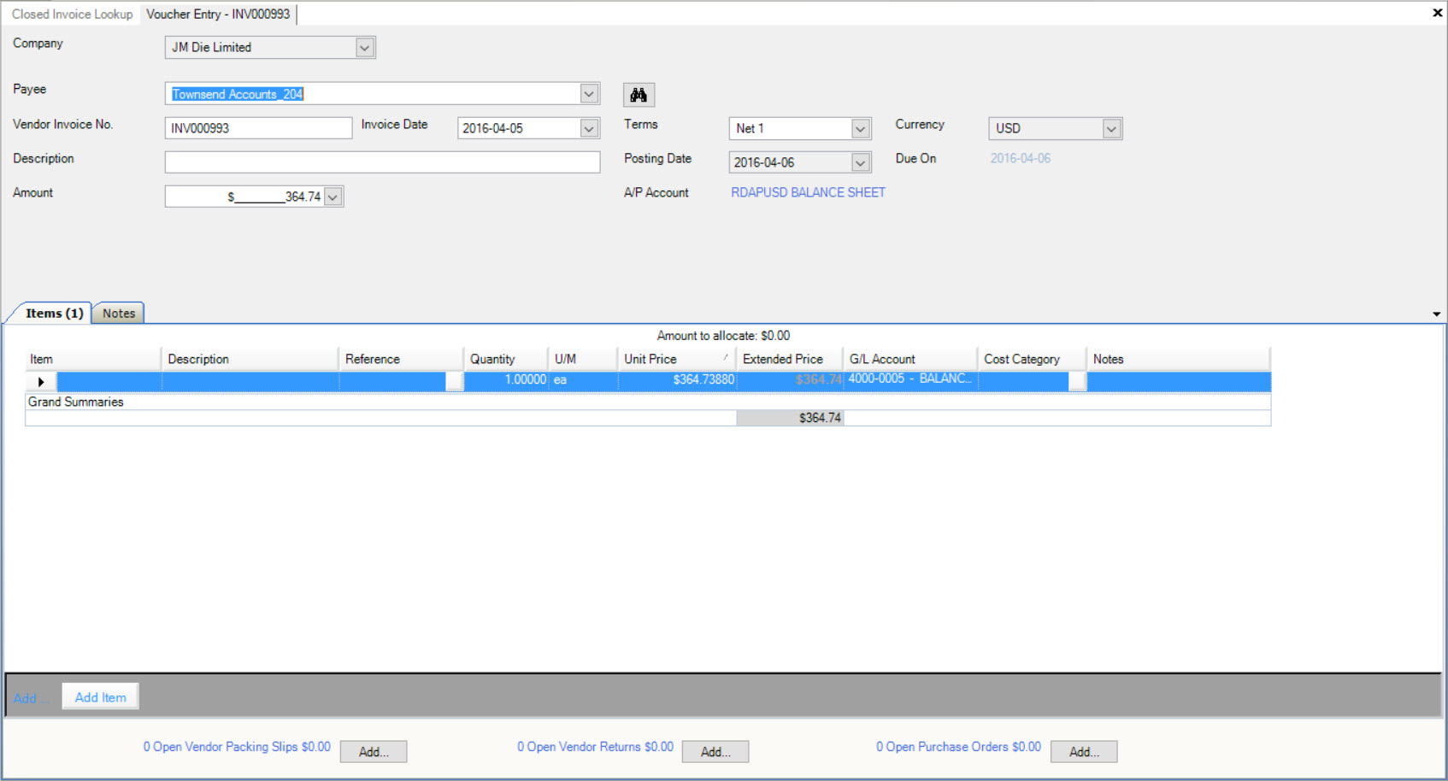
Task: Open the Company dropdown
Action: pos(365,48)
